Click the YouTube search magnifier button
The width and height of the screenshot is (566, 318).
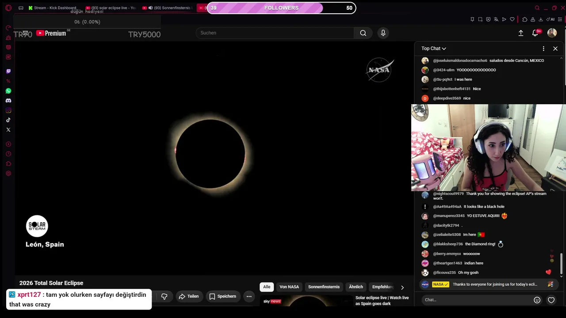pyautogui.click(x=363, y=33)
